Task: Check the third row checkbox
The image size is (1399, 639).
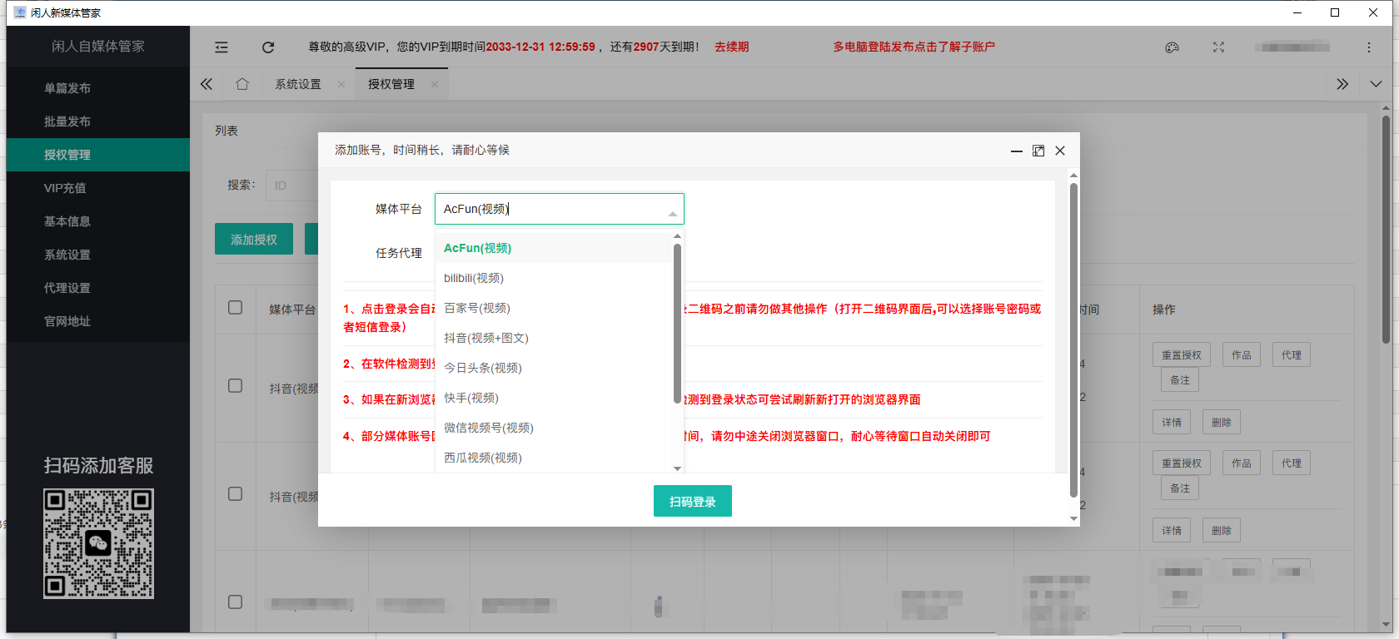Action: tap(236, 602)
